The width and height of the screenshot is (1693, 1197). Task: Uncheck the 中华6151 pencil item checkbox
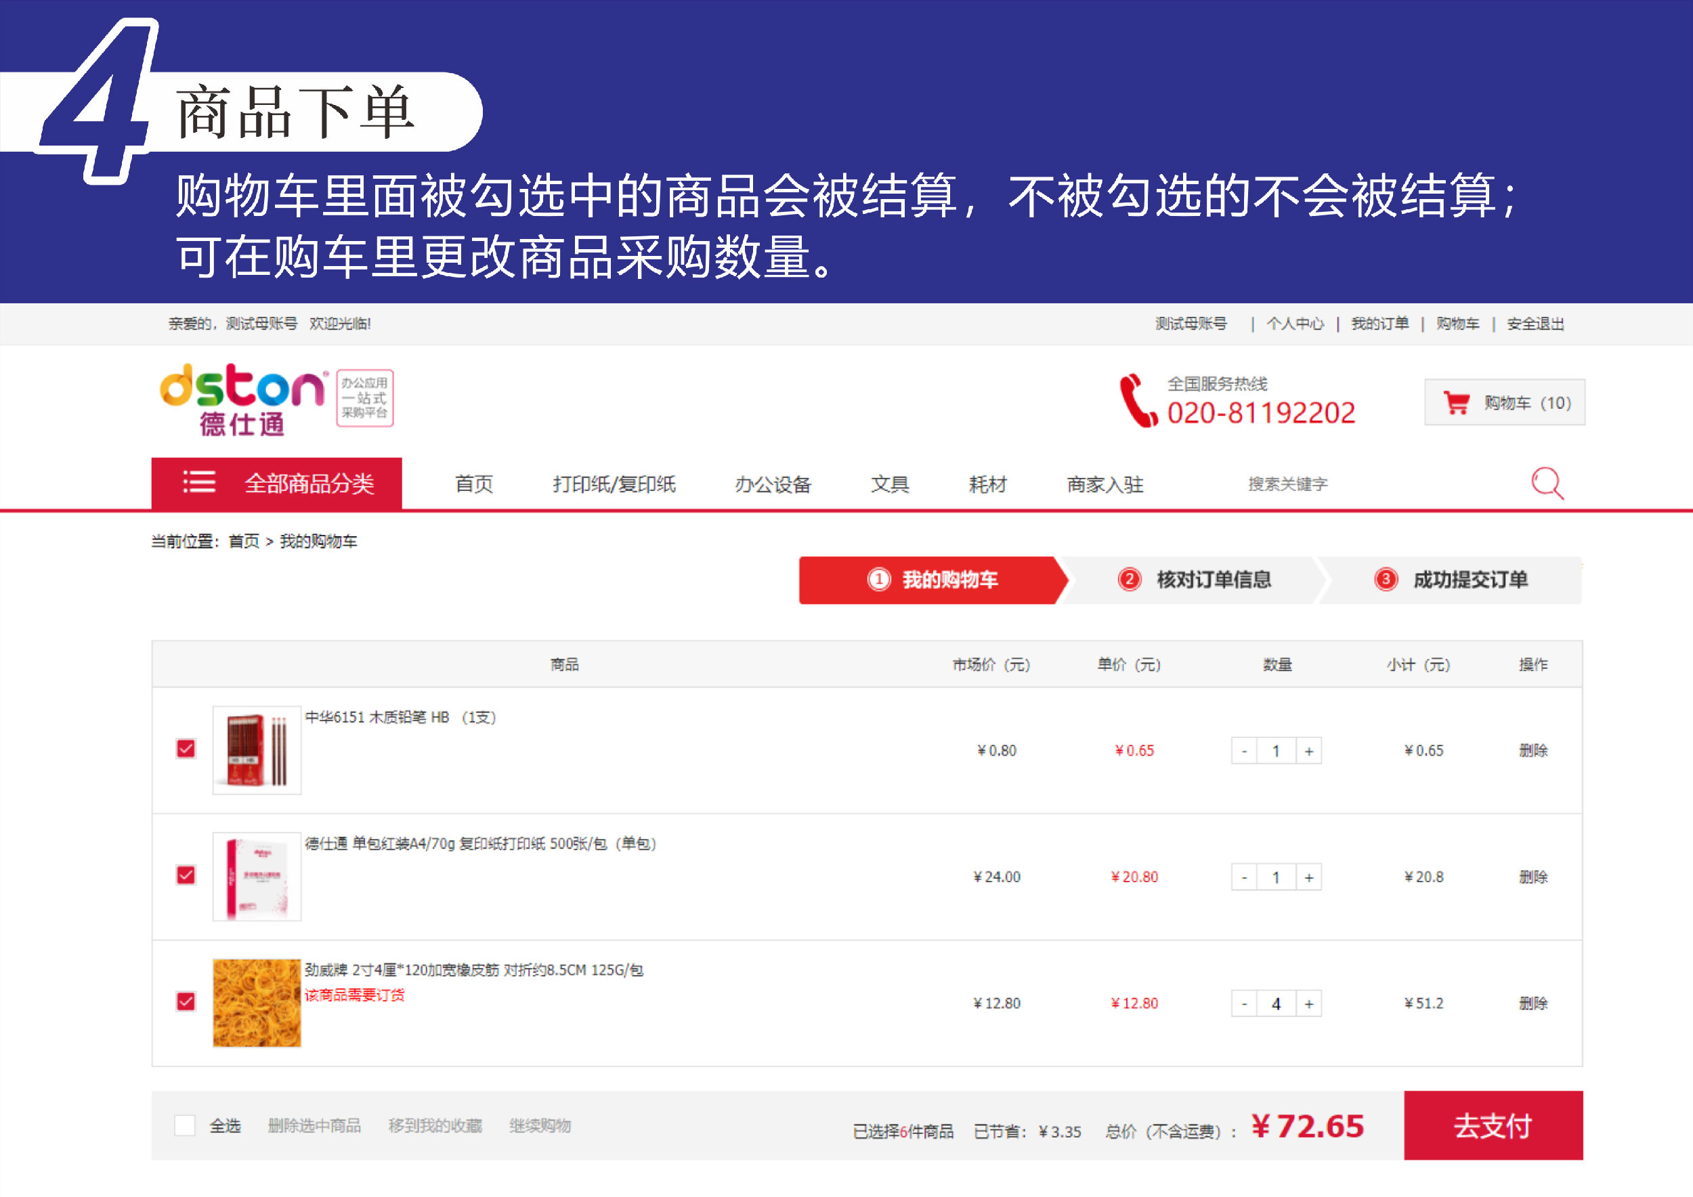tap(186, 749)
